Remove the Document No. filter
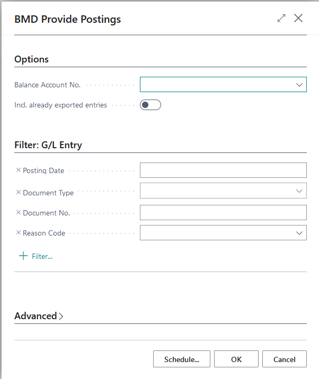Image resolution: width=319 pixels, height=379 pixels. (x=19, y=212)
